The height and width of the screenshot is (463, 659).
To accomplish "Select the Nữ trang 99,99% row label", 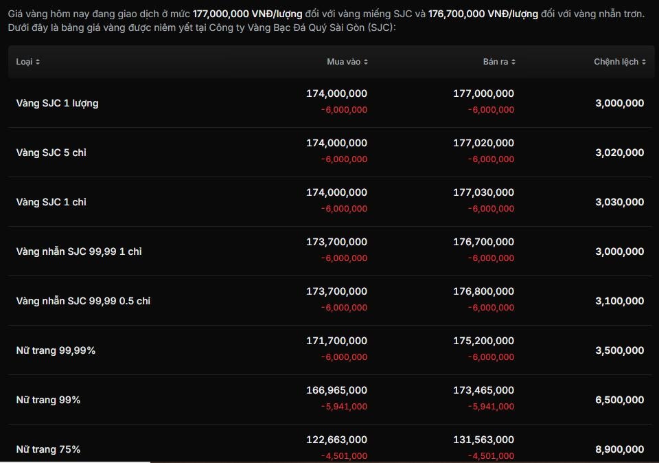I will pyautogui.click(x=56, y=350).
